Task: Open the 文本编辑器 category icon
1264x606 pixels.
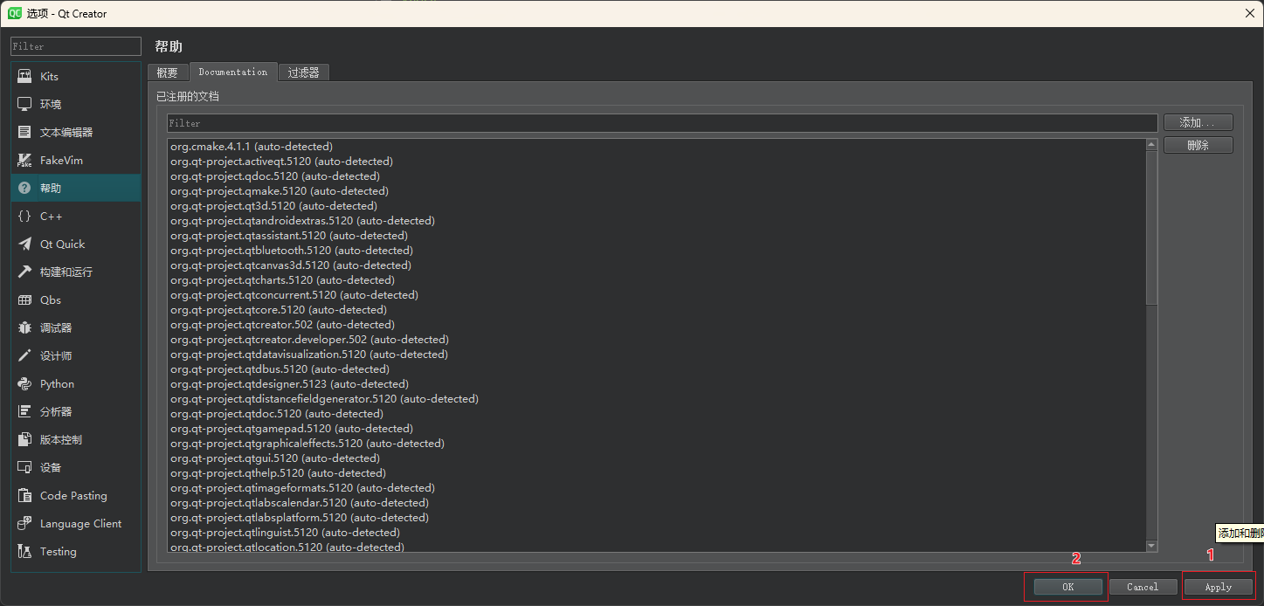Action: [x=24, y=133]
